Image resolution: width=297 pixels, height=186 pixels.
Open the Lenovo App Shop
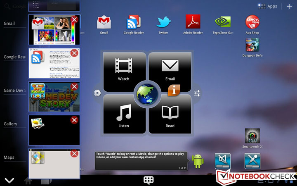252,22
